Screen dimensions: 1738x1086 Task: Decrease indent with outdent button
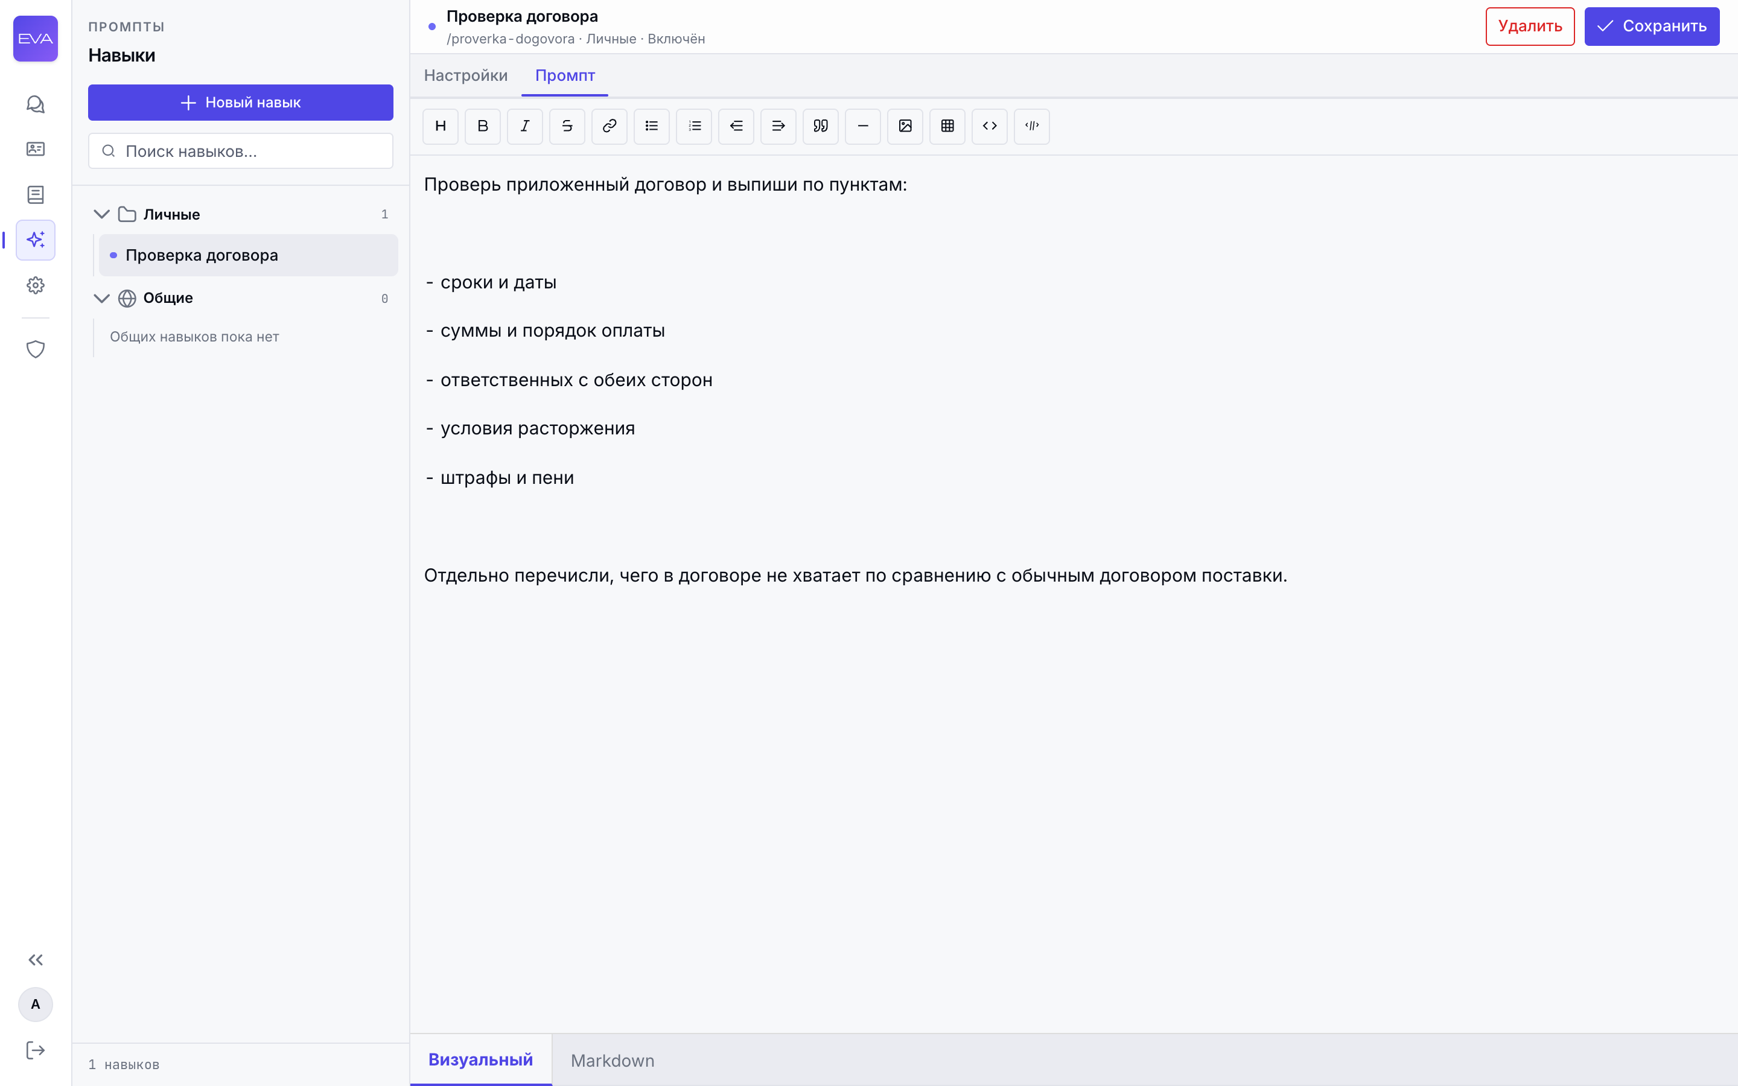point(736,127)
